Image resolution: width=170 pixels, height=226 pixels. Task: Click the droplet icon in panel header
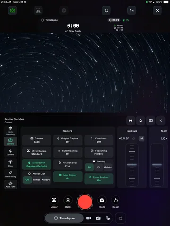[141, 121]
